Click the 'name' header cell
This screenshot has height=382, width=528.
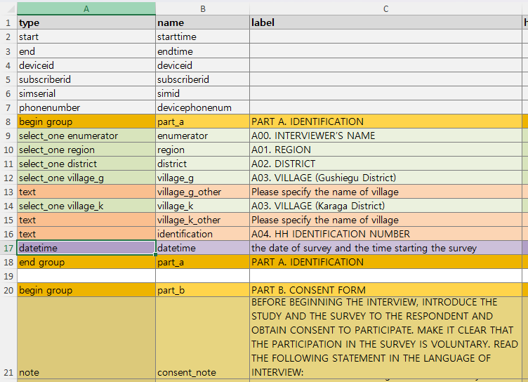pos(203,22)
